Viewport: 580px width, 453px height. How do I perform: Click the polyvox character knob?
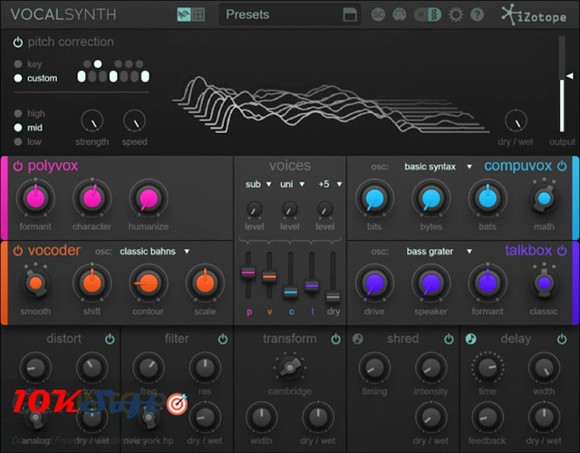tap(92, 198)
